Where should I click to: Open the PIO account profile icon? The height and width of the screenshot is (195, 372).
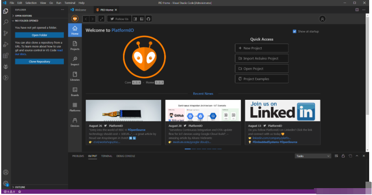pyautogui.click(x=322, y=19)
